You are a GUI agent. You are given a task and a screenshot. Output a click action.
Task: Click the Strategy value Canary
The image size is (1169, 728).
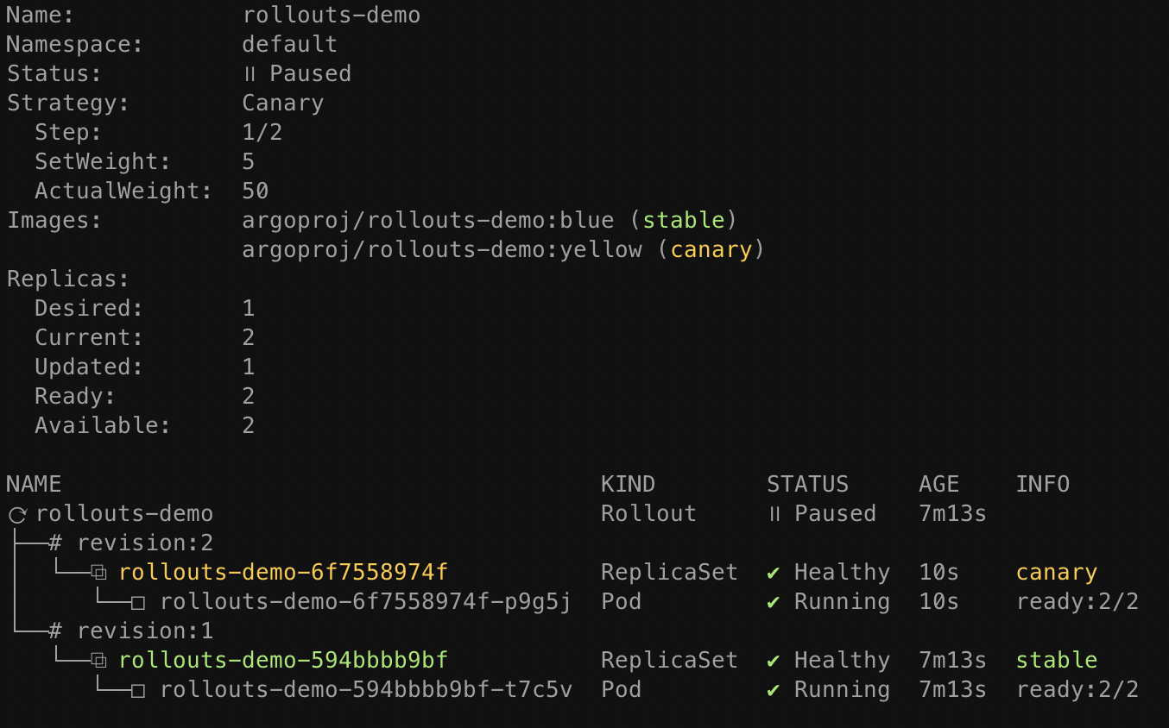coord(283,104)
